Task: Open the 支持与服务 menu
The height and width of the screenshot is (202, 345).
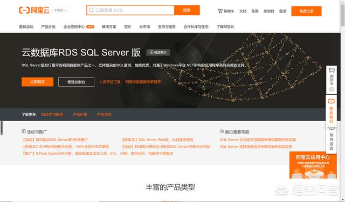Action: click(167, 26)
